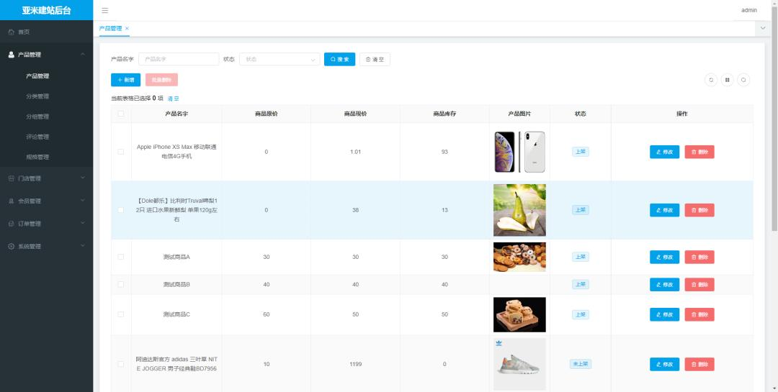This screenshot has height=392, width=778.
Task: Expand the 订单管理 sidebar group
Action: click(46, 224)
